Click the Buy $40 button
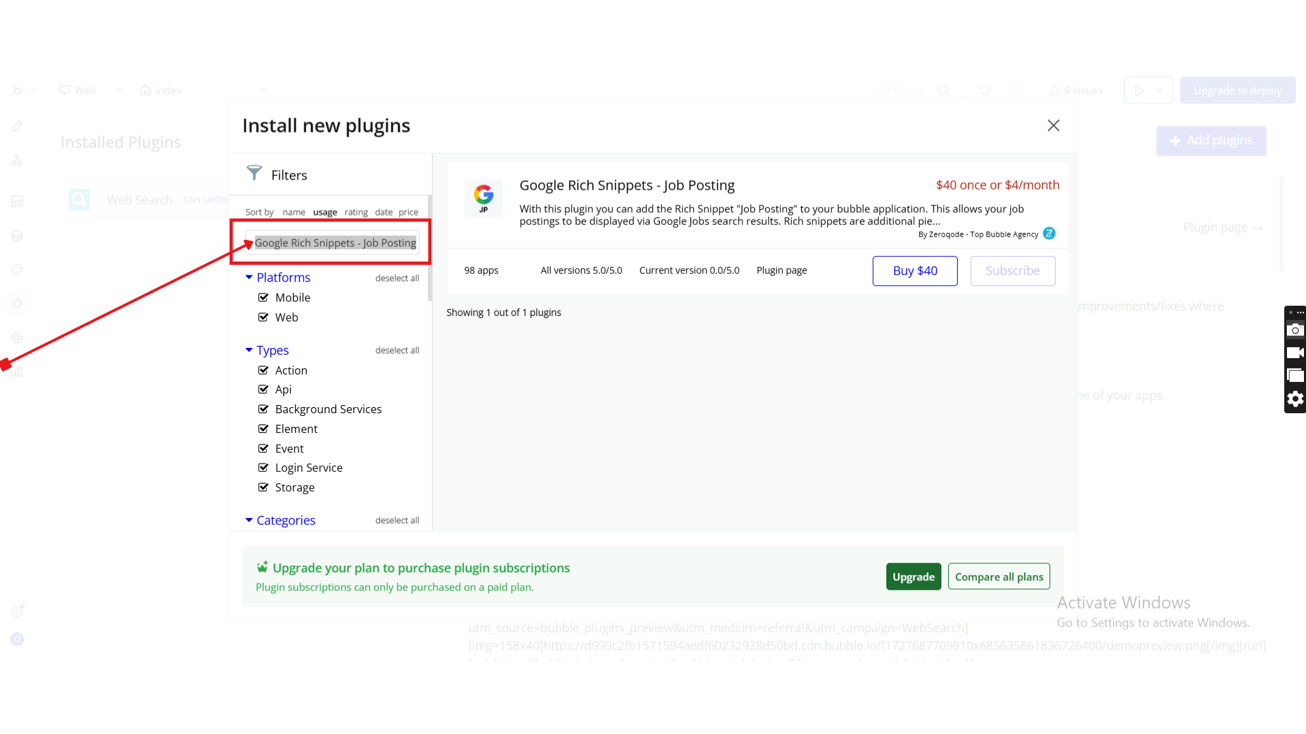This screenshot has height=734, width=1306. 914,271
